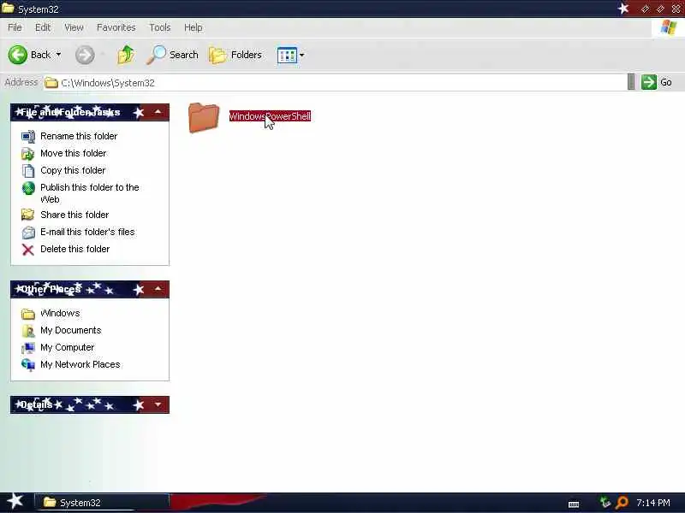Click the System32 taskbar button
685x513 pixels.
click(101, 503)
